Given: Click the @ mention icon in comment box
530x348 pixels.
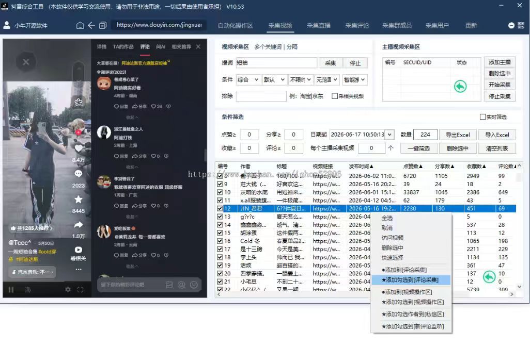Looking at the screenshot, I should pyautogui.click(x=181, y=285).
